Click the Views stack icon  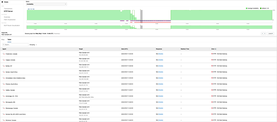click(x=2, y=2)
